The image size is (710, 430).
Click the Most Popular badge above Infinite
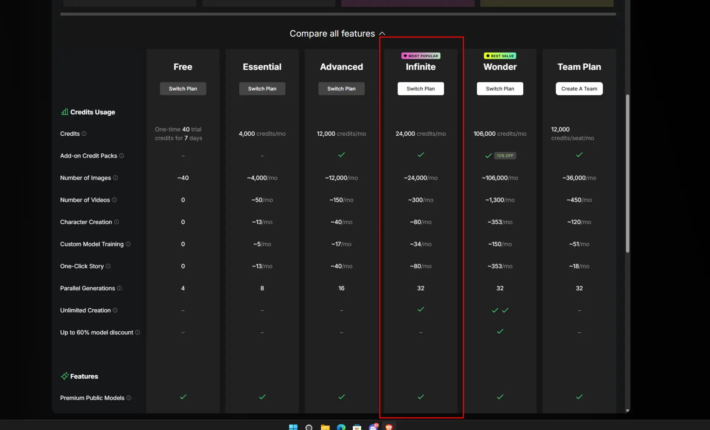pos(421,56)
